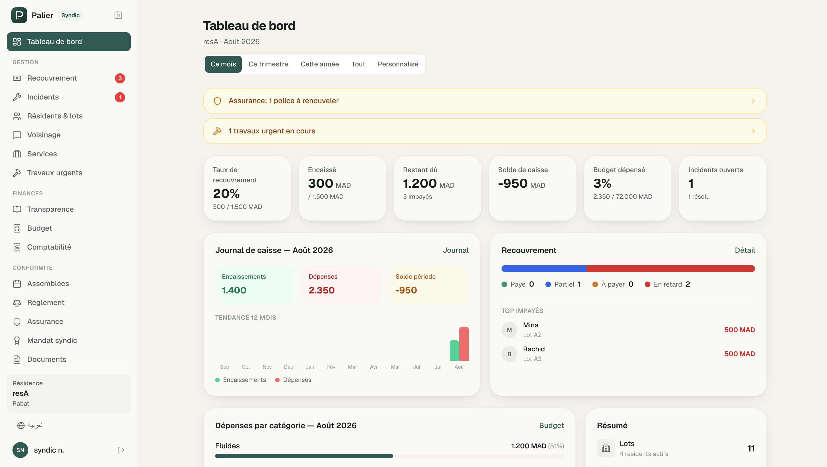
Task: Expand the travaux urgent alert chevron
Action: pos(753,131)
